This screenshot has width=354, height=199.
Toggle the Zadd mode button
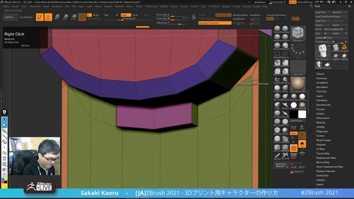(126, 15)
